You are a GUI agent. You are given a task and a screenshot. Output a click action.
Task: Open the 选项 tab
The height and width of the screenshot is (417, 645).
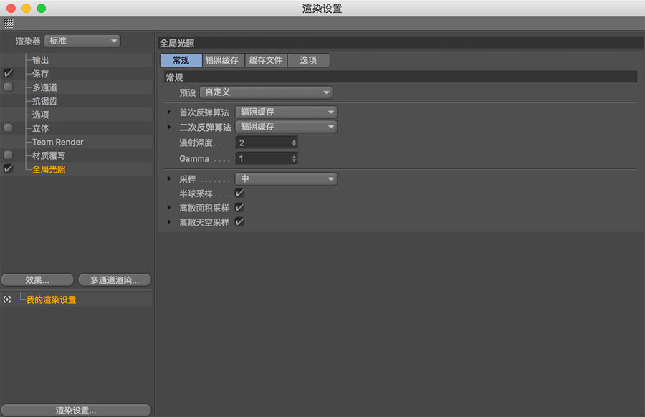(308, 60)
